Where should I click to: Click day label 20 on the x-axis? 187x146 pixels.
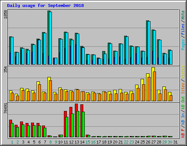click(x=115, y=142)
